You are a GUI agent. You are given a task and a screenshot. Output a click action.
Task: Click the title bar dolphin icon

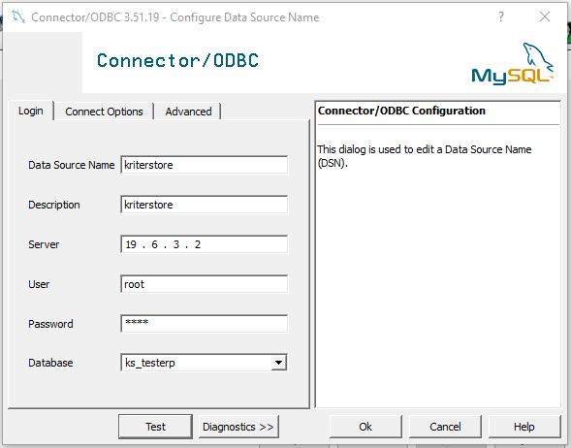point(18,17)
